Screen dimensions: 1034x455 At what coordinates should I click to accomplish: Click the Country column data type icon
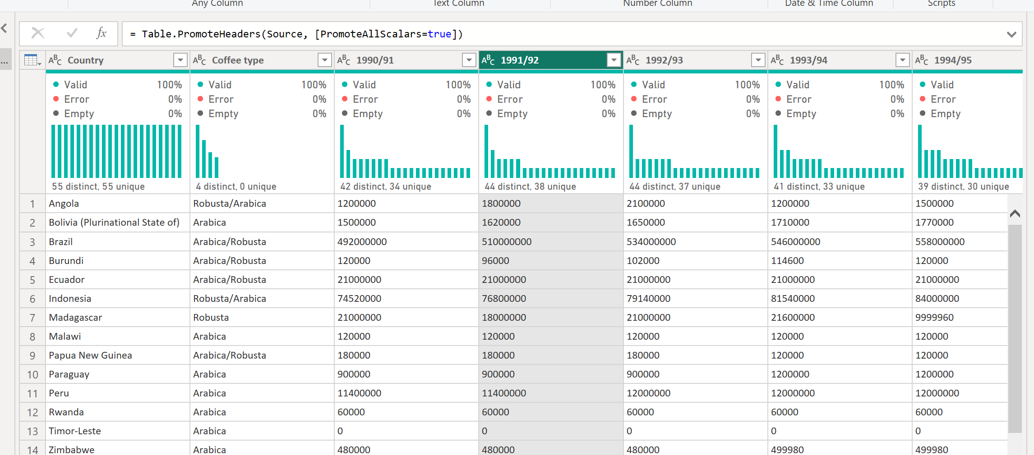pyautogui.click(x=55, y=60)
